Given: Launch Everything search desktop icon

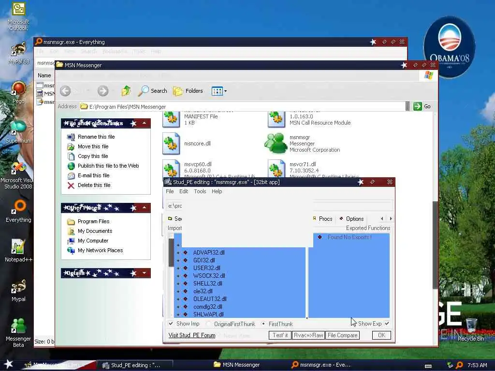Looking at the screenshot, I should pos(18,212).
